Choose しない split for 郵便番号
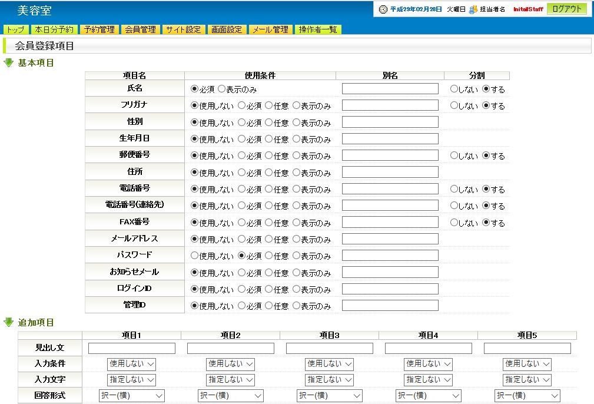Viewport: 594px width, 404px height. 454,155
